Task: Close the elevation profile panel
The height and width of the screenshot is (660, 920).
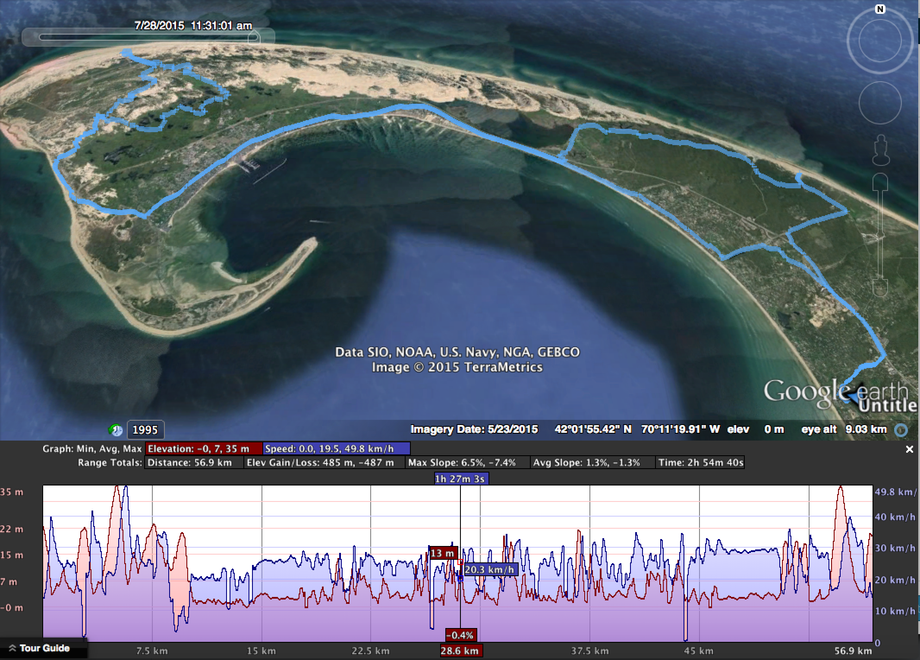Action: (909, 450)
